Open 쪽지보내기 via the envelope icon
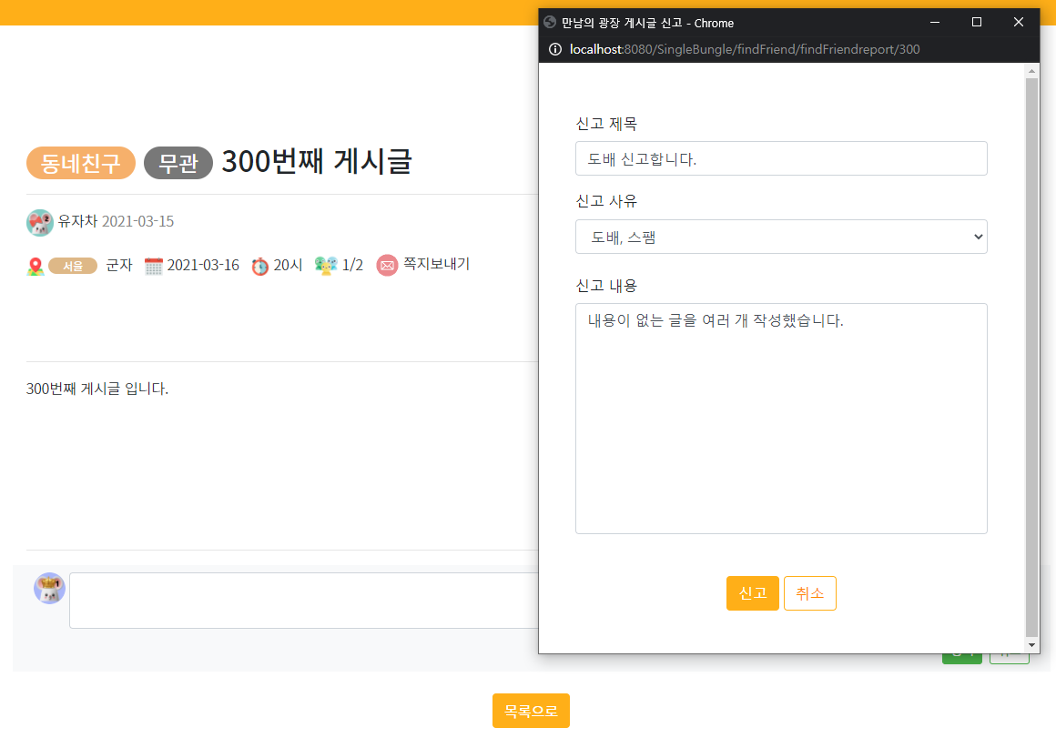 (x=387, y=265)
